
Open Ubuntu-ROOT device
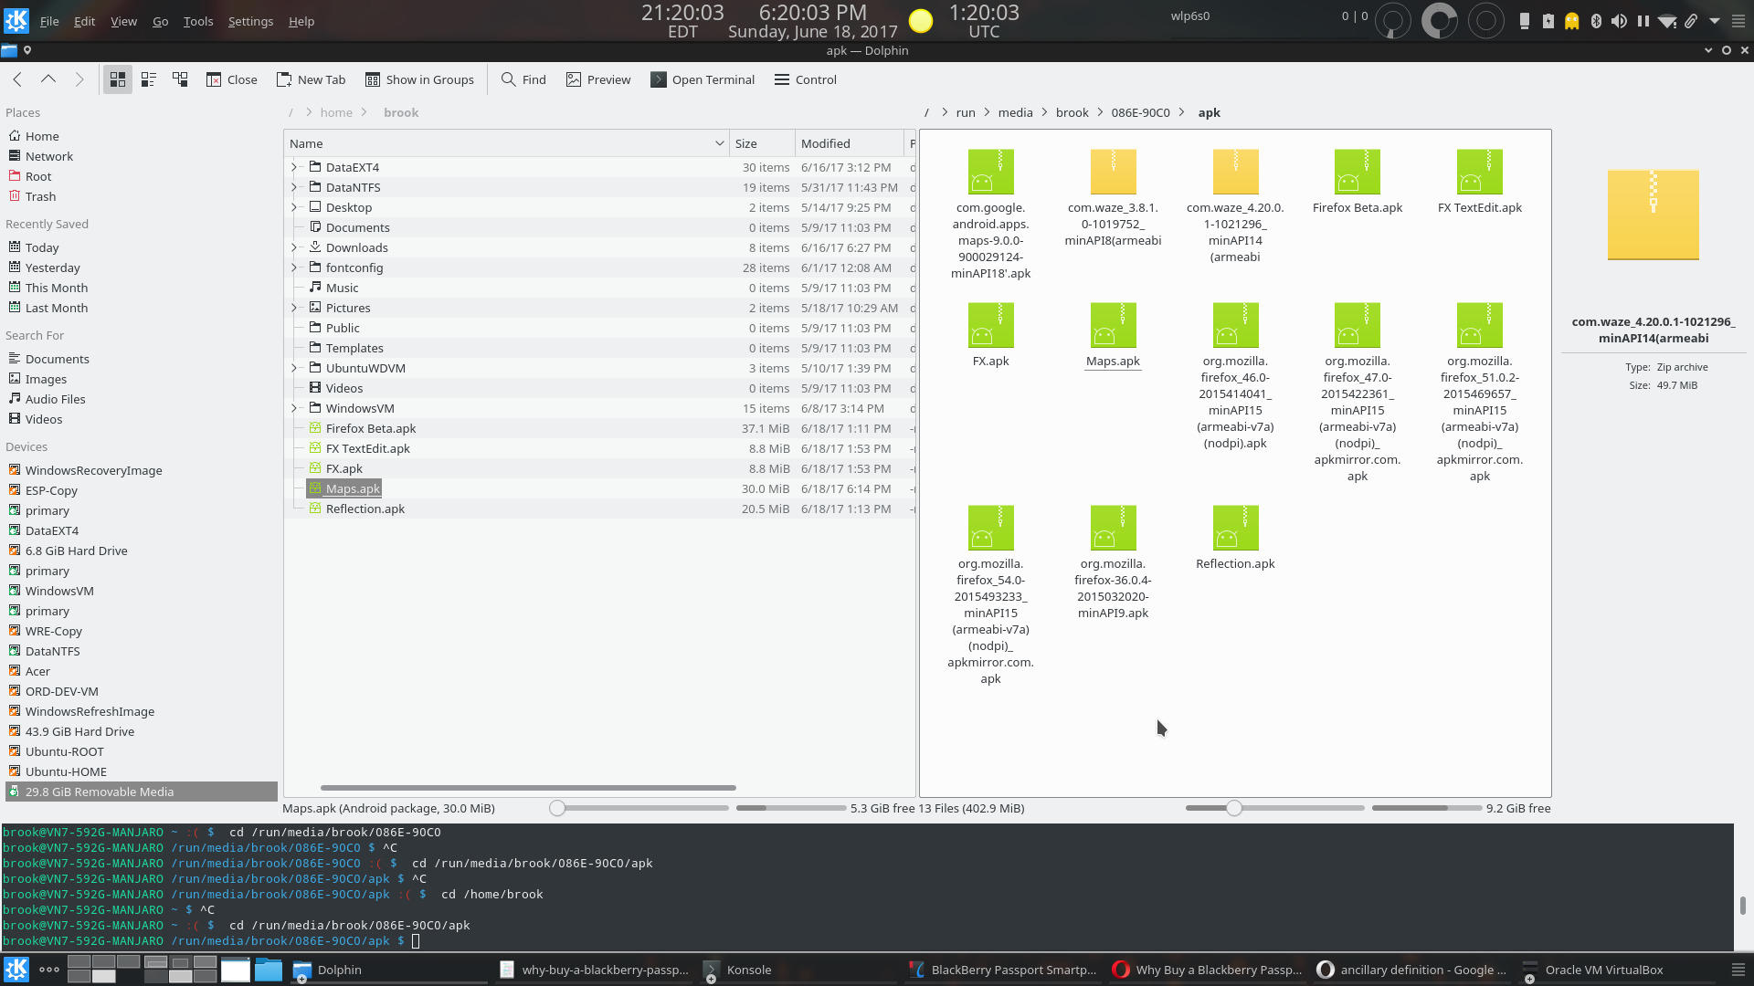tap(64, 751)
